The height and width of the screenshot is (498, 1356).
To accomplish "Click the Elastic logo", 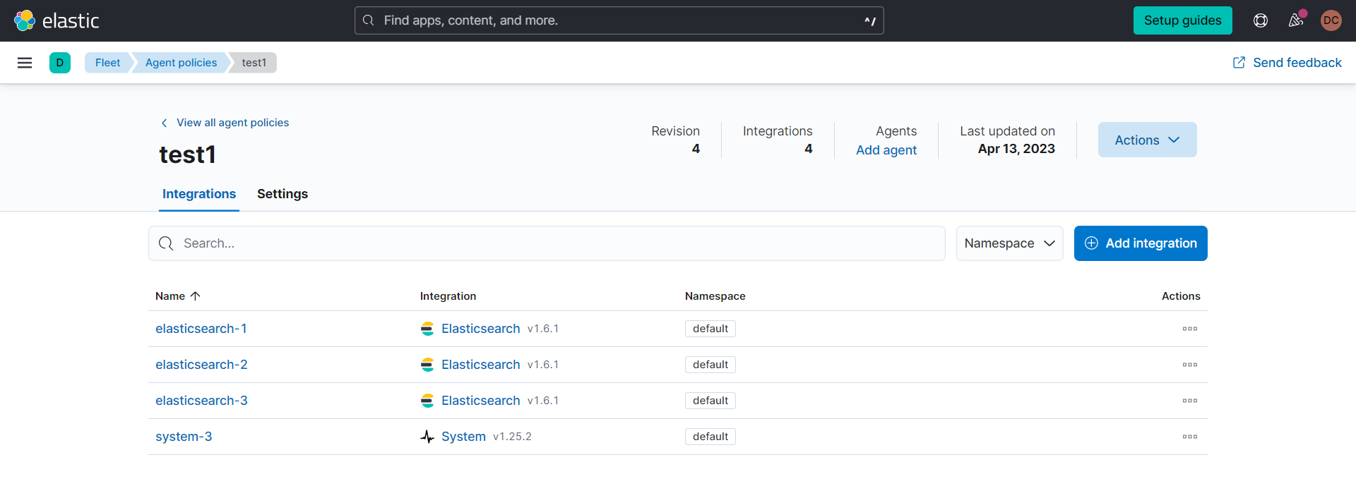I will [56, 20].
